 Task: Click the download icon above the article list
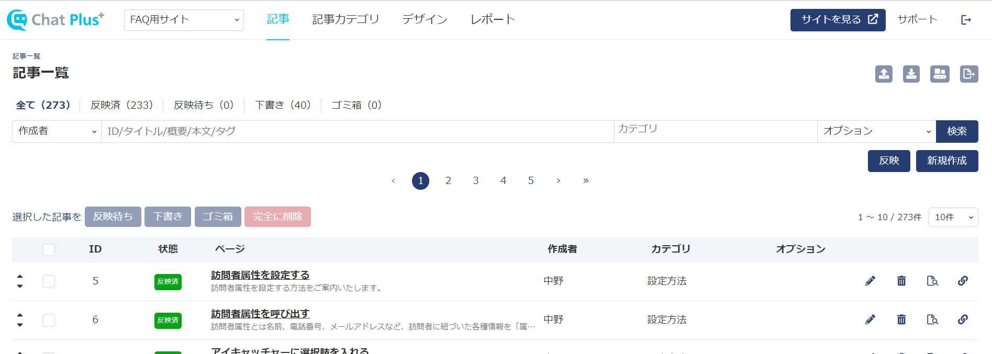pos(911,74)
